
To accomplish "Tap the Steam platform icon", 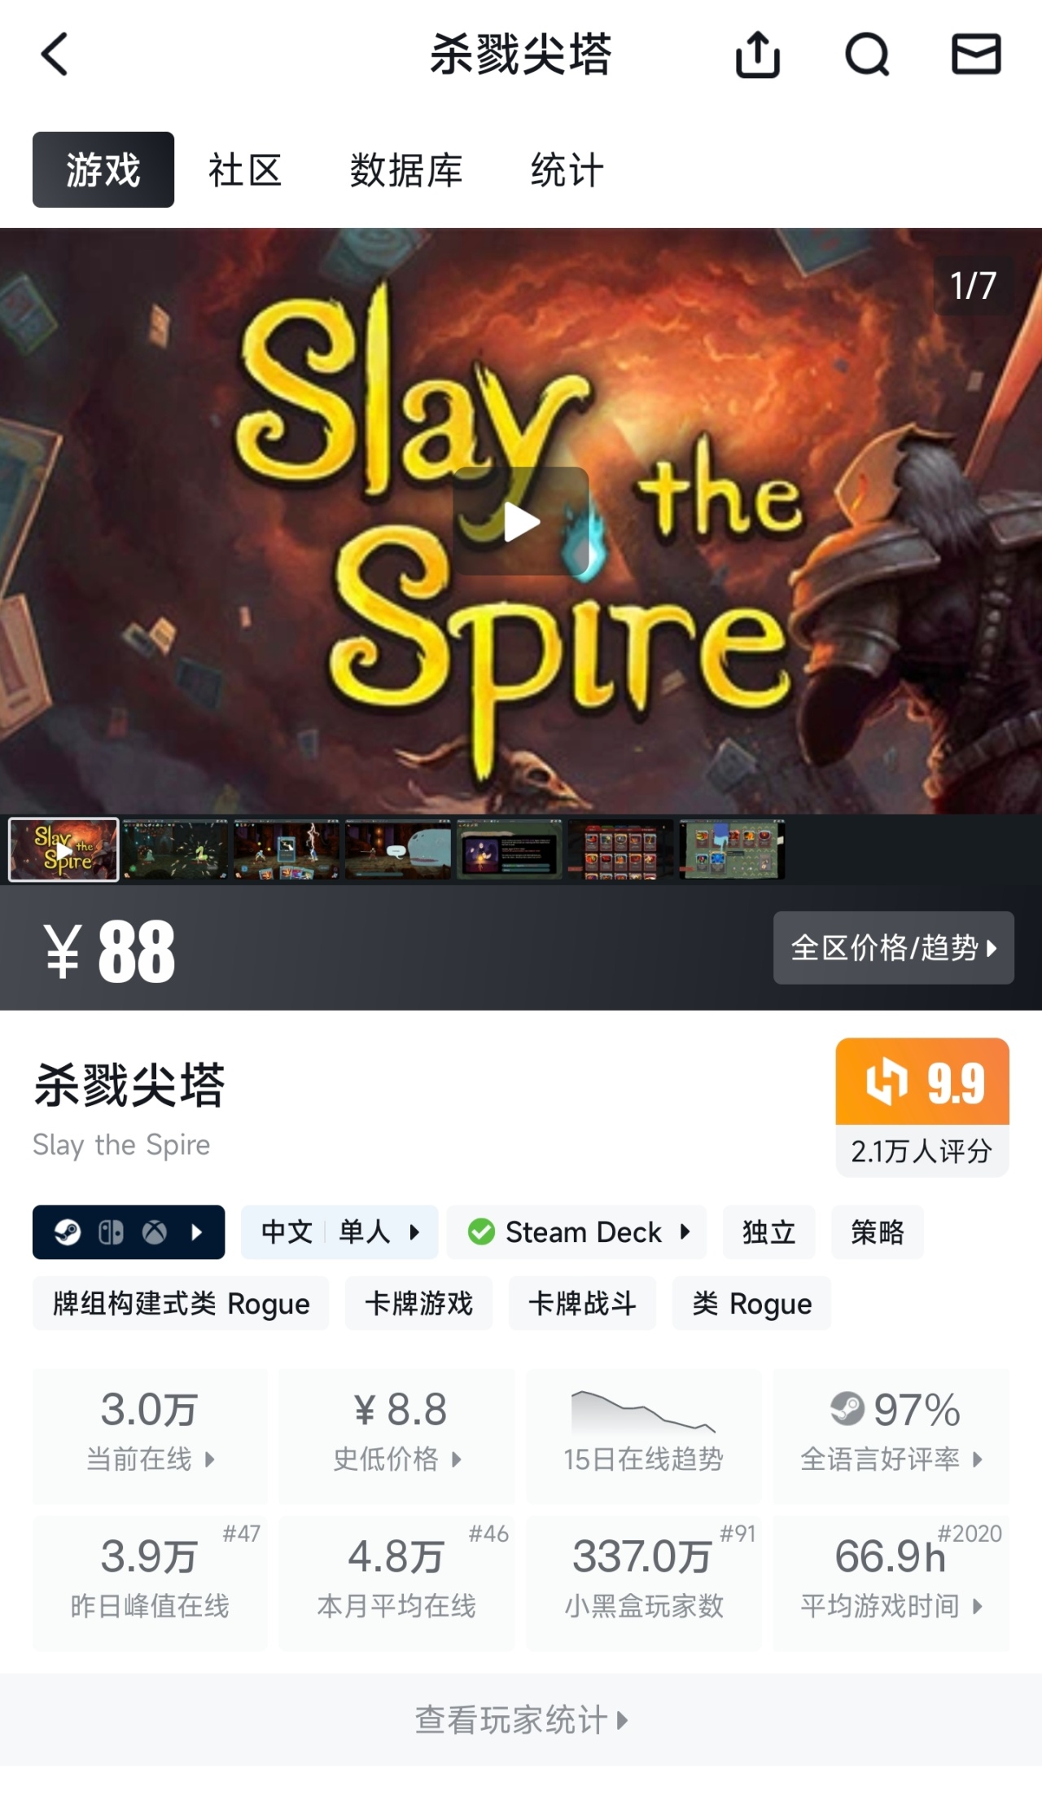I will pyautogui.click(x=68, y=1232).
